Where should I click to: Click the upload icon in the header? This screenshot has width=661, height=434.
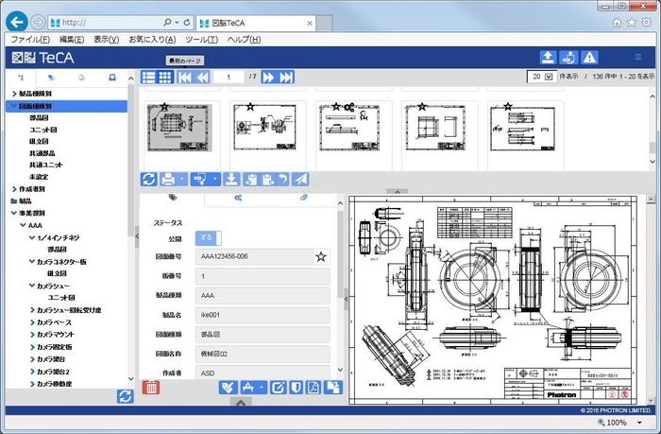tap(548, 58)
